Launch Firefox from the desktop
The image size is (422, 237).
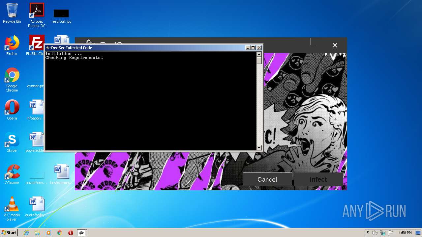(12, 45)
